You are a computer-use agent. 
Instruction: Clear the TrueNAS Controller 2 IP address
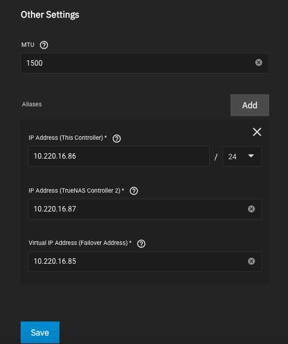click(252, 209)
